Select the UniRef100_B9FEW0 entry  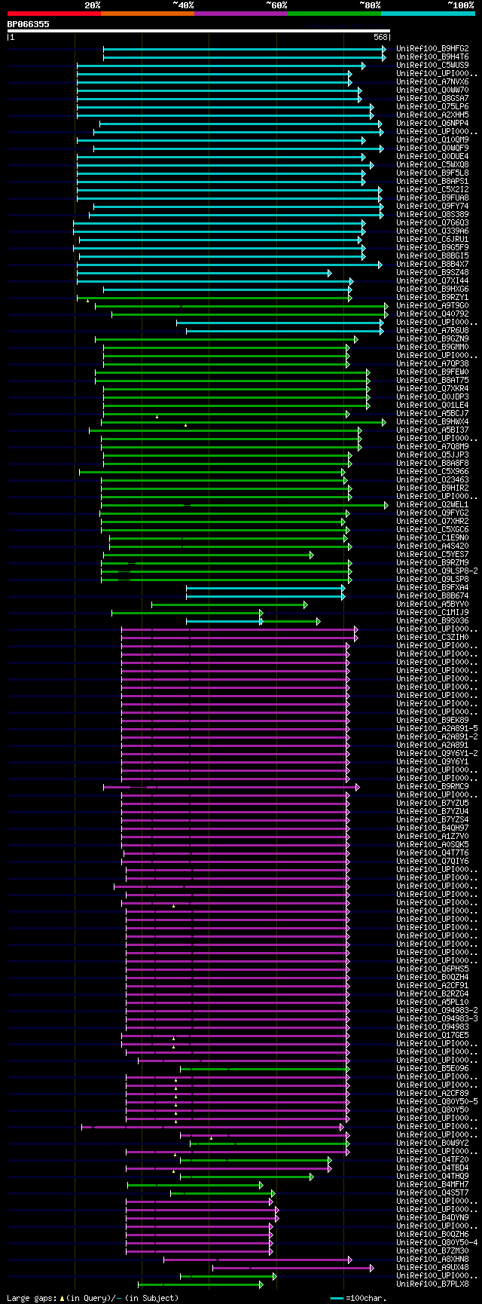click(x=432, y=372)
